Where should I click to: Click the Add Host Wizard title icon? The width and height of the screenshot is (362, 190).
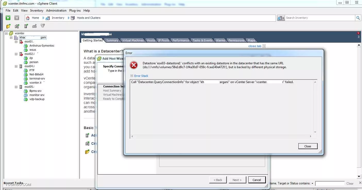click(x=99, y=59)
